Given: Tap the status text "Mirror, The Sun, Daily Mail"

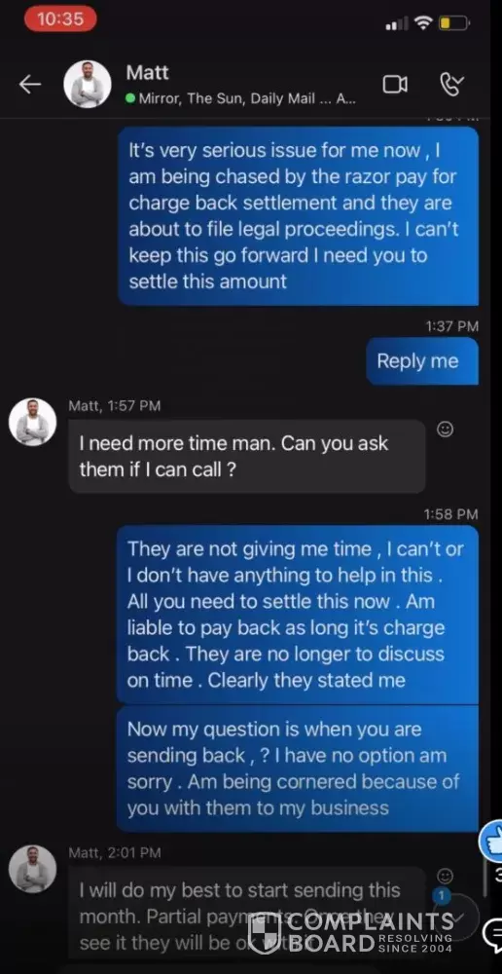Looking at the screenshot, I should click(x=227, y=98).
